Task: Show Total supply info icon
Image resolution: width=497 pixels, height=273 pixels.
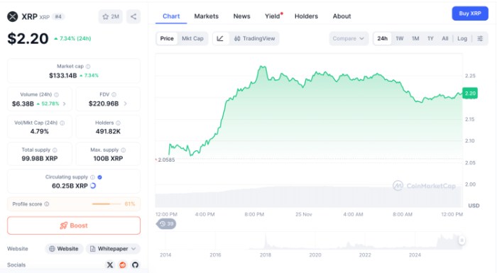Action: (x=55, y=150)
